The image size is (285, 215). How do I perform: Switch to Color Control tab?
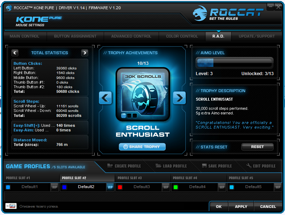[x=182, y=36]
